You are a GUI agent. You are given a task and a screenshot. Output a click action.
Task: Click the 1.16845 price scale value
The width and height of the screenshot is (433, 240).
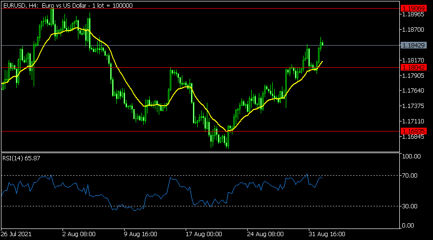point(413,137)
